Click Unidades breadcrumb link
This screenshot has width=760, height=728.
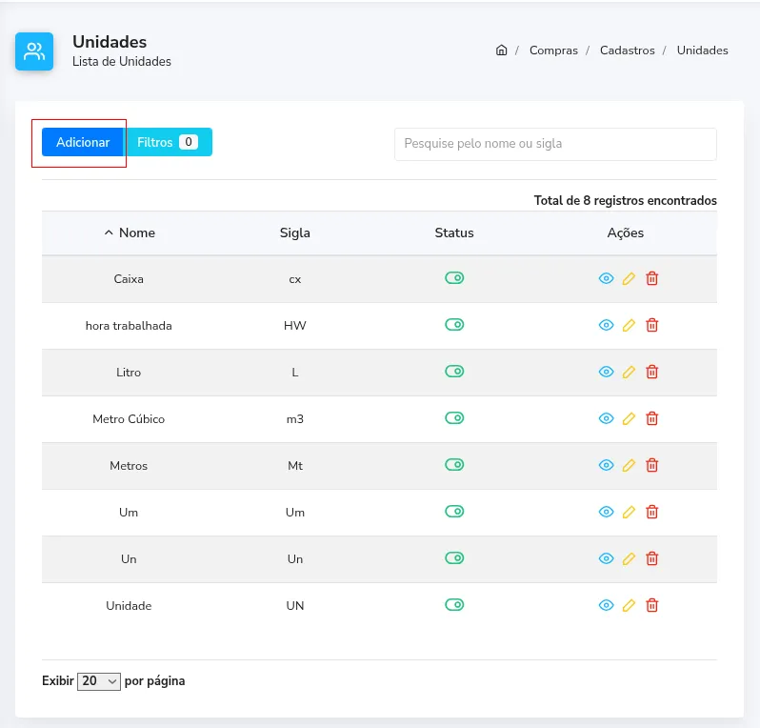[702, 51]
